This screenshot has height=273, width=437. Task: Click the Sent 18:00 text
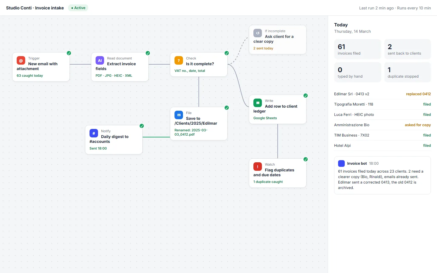point(98,148)
